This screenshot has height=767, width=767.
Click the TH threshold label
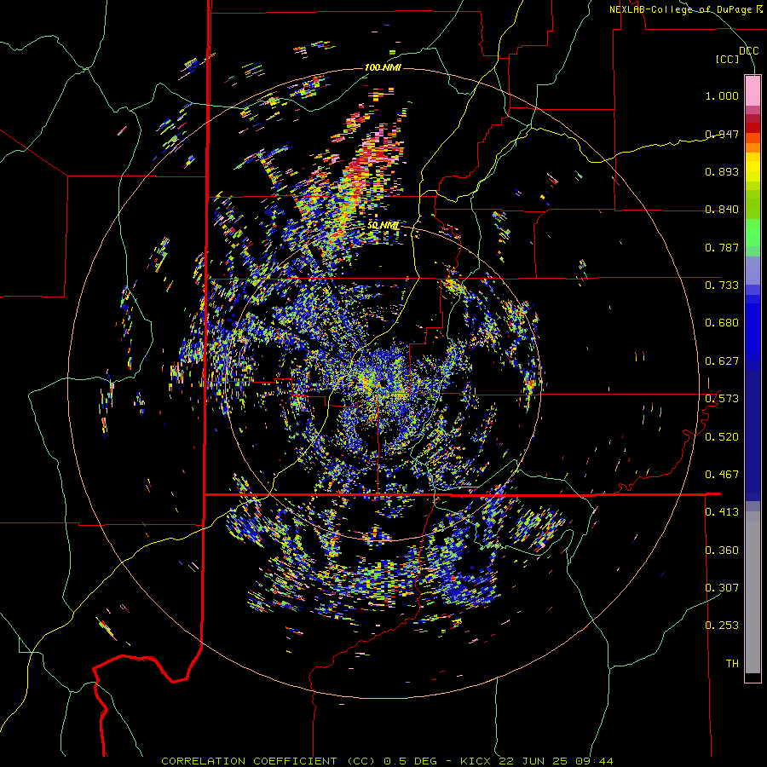click(732, 664)
